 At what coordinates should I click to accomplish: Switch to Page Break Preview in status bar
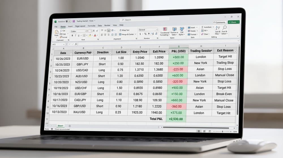[x=210, y=131]
